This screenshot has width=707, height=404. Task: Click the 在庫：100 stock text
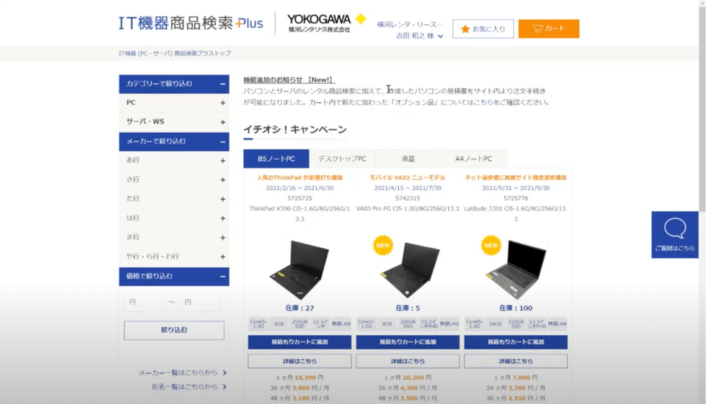pyautogui.click(x=516, y=308)
